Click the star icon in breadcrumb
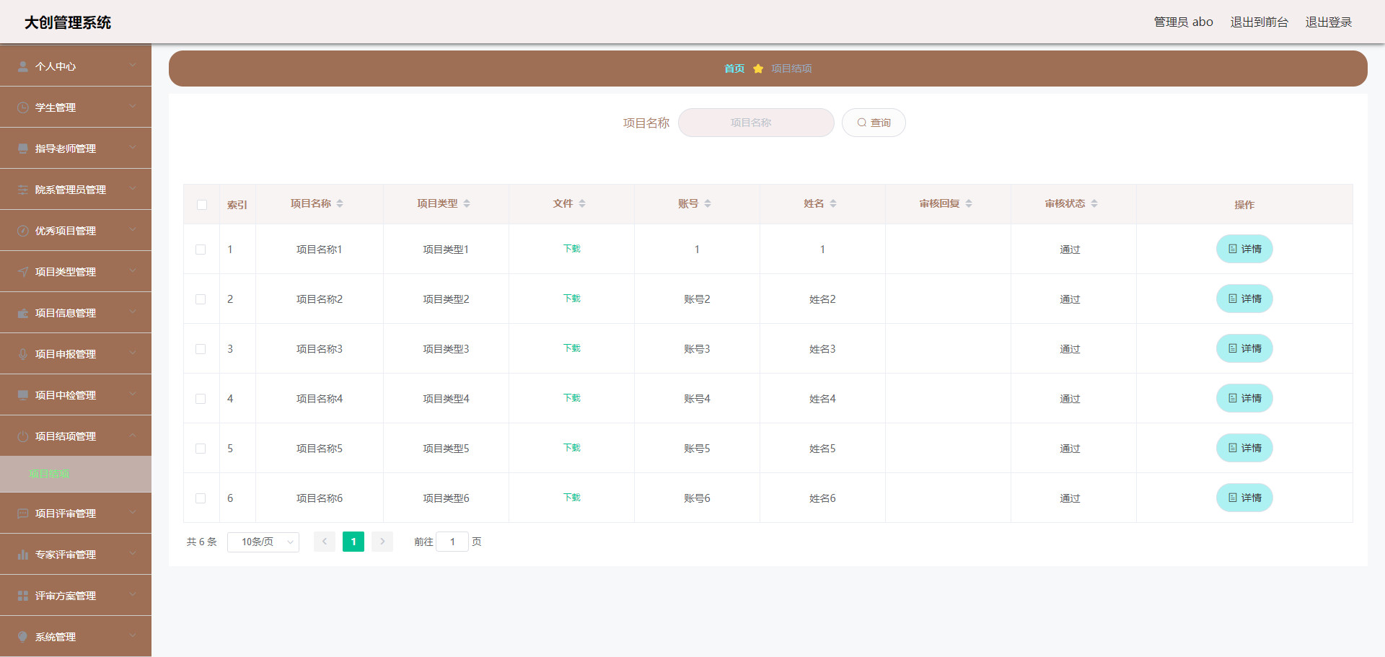 (758, 69)
